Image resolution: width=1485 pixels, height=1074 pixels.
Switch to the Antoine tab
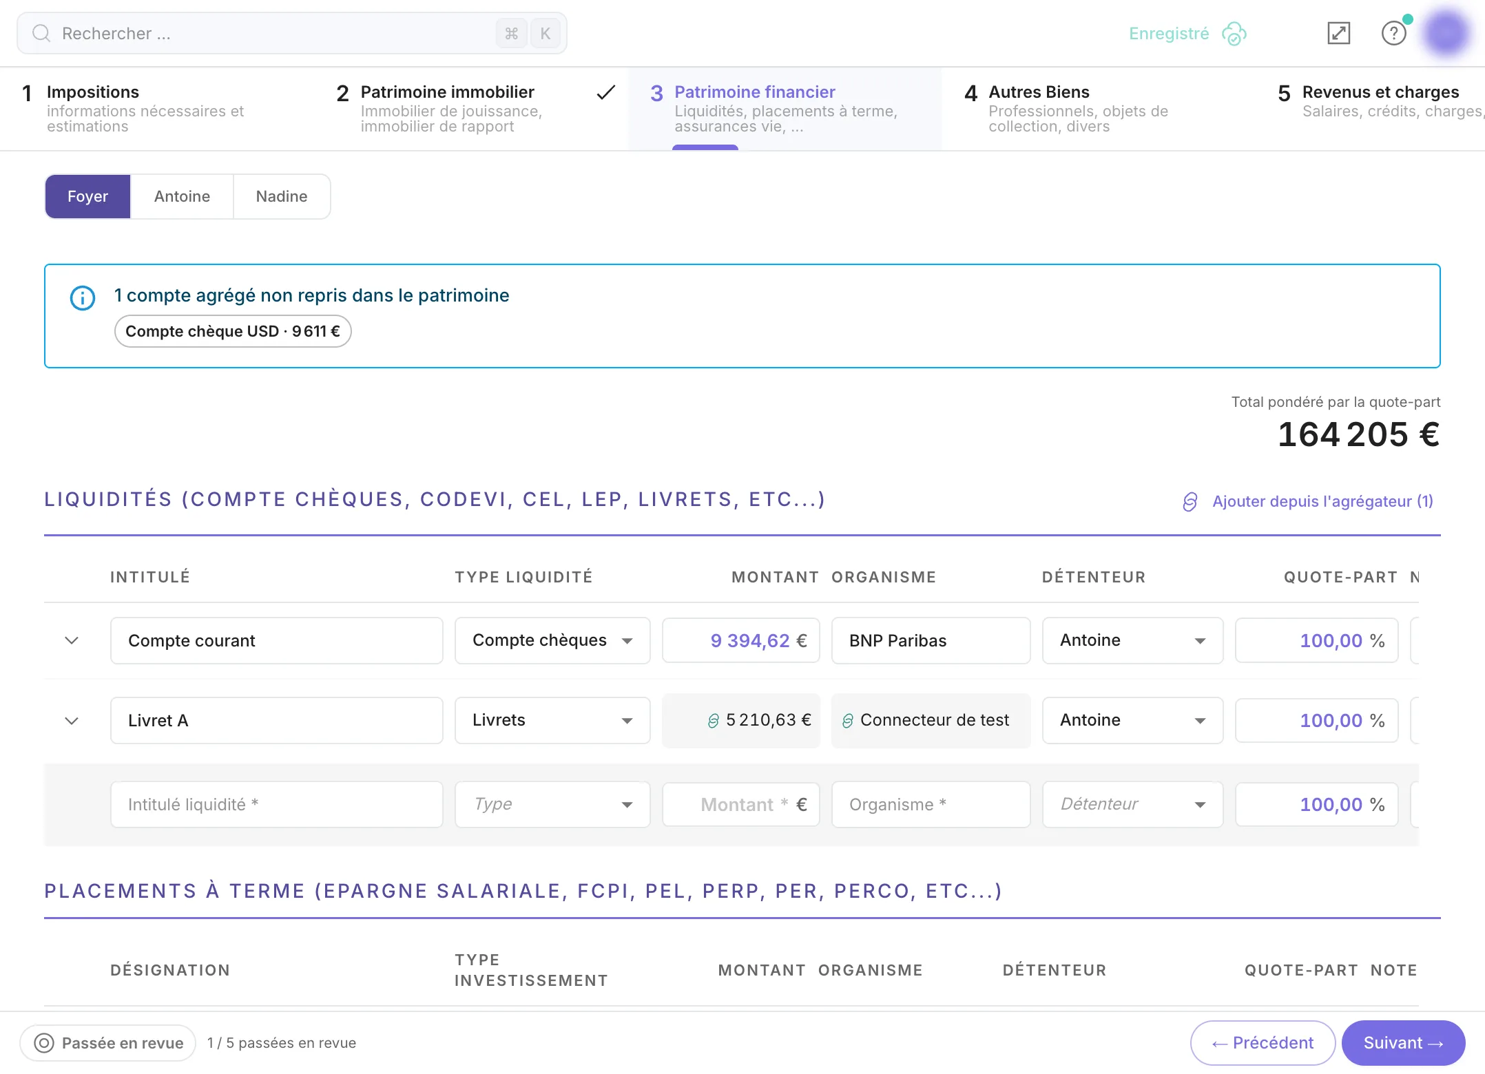point(182,196)
